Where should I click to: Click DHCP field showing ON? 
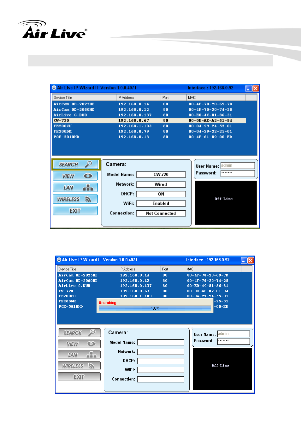[x=161, y=194]
